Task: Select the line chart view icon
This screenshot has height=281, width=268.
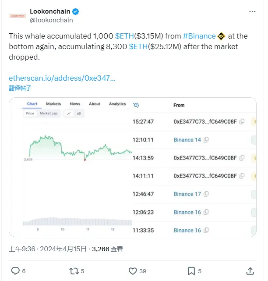Action: [x=69, y=113]
